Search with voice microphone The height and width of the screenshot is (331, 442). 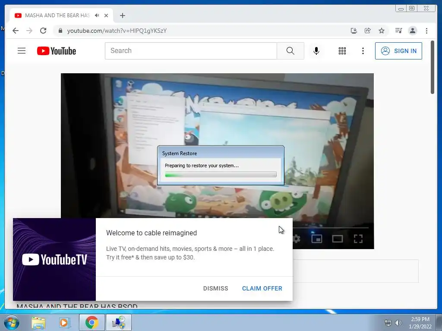coord(316,51)
